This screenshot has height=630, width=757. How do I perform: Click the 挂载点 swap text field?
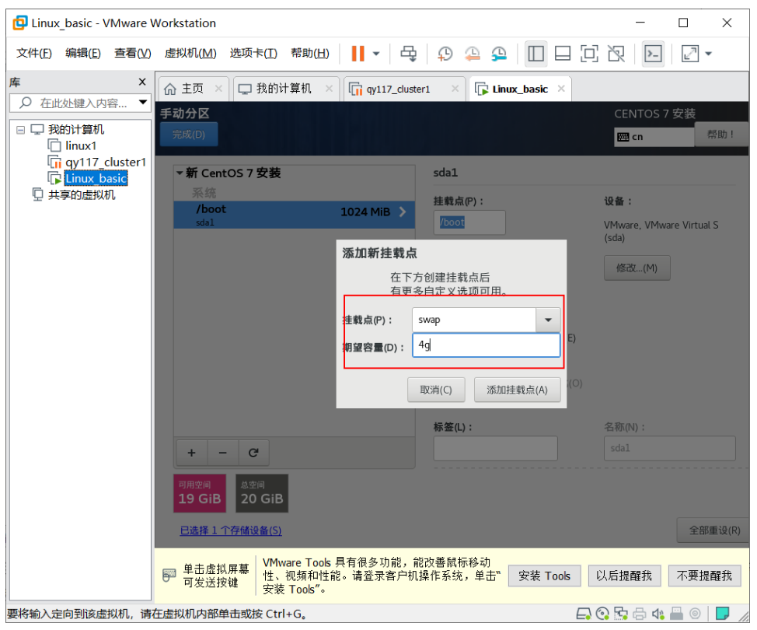pyautogui.click(x=473, y=320)
